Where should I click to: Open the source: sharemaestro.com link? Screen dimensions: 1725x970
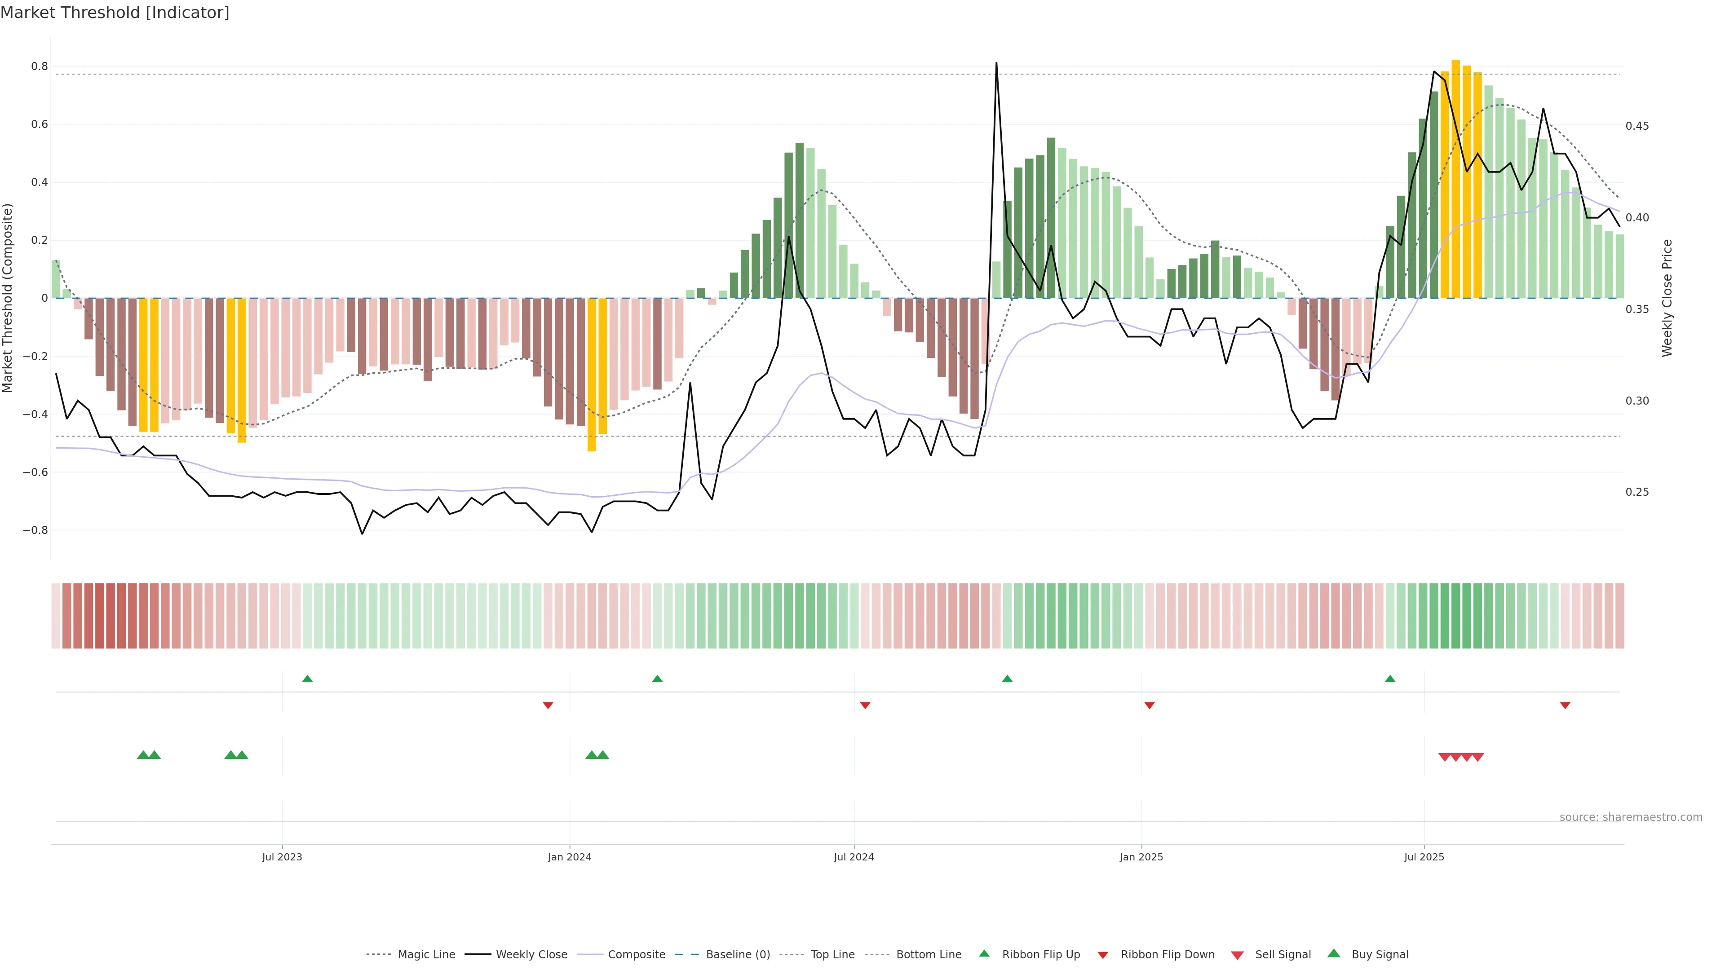point(1631,817)
